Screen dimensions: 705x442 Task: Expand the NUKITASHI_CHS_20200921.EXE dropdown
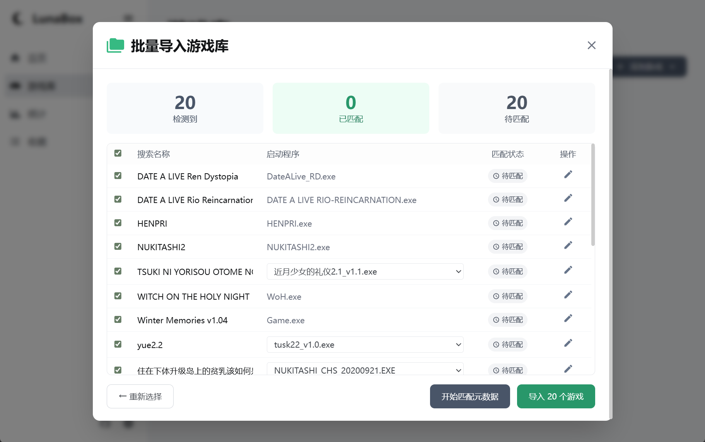click(x=365, y=370)
